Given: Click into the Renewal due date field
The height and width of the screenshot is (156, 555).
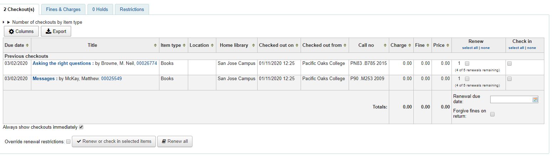Looking at the screenshot, I should tap(511, 100).
